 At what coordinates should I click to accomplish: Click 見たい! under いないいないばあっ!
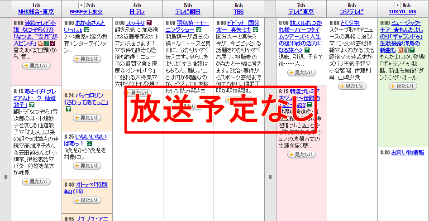point(87,166)
